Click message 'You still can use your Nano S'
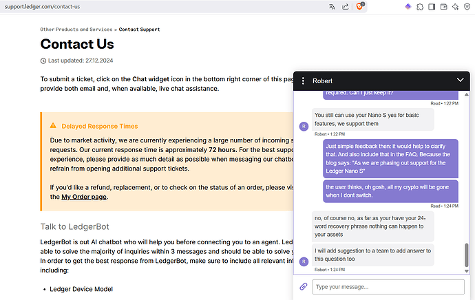The height and width of the screenshot is (300, 475). (x=373, y=119)
